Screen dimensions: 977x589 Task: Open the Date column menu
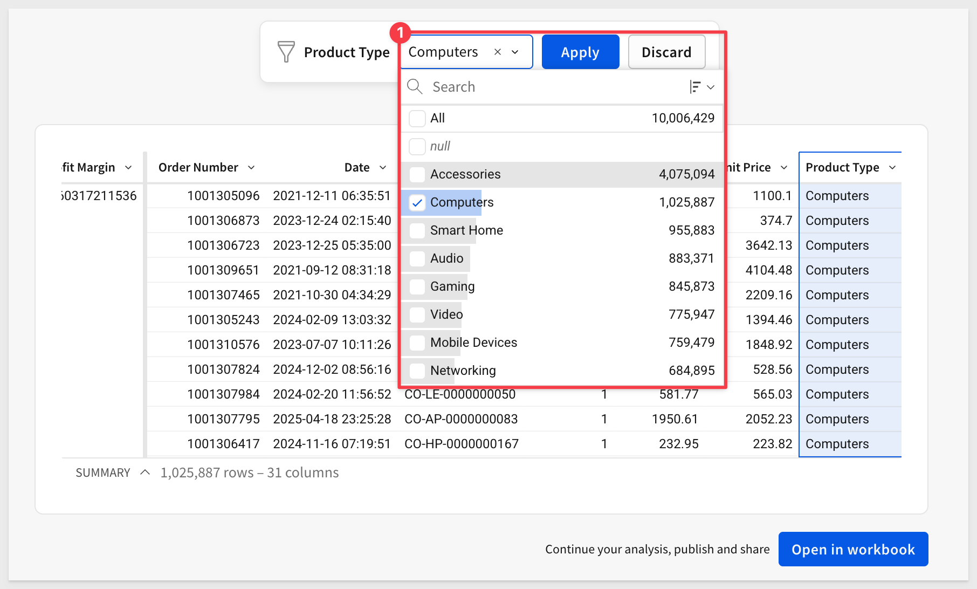coord(383,168)
